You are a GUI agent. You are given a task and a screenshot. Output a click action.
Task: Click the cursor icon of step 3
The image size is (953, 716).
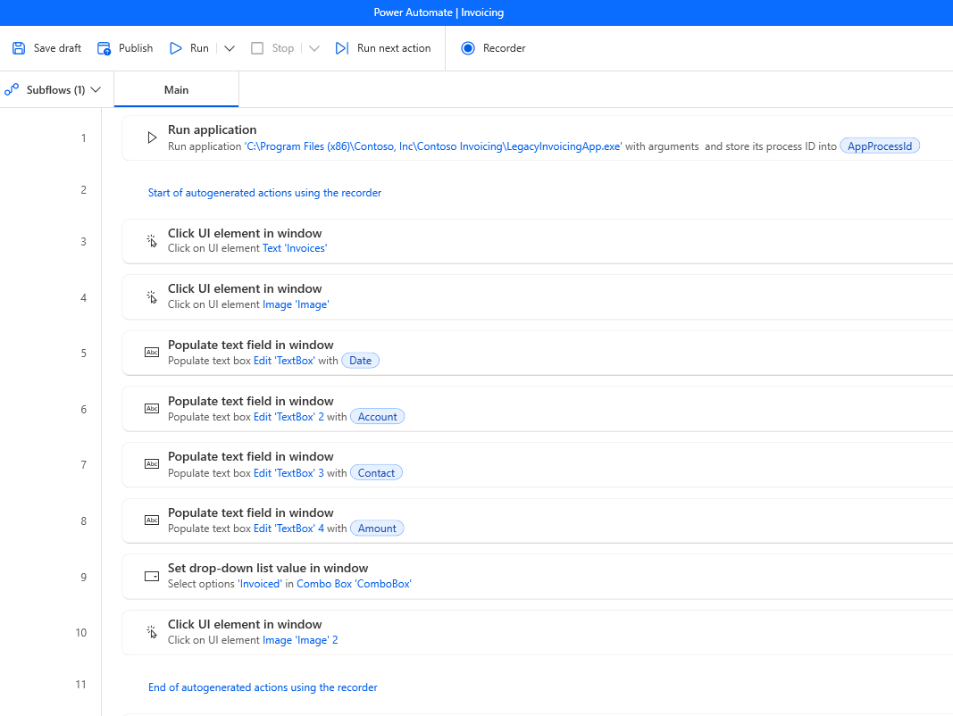[x=151, y=241]
